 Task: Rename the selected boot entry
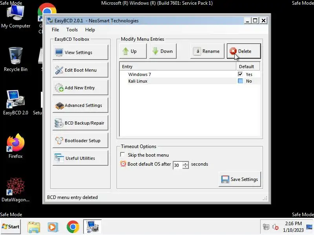click(x=207, y=51)
